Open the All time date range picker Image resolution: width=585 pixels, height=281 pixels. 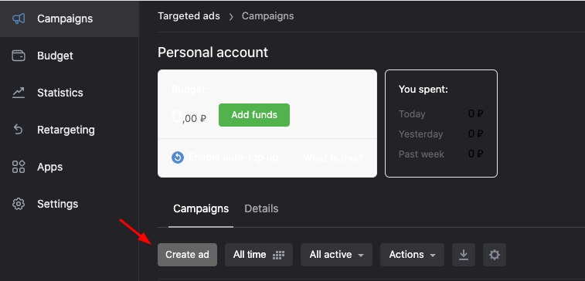(259, 255)
